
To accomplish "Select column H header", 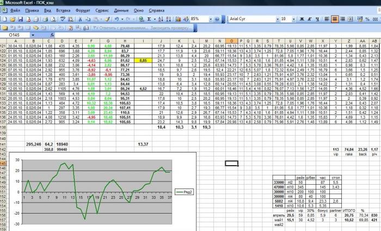I will click(125, 41).
